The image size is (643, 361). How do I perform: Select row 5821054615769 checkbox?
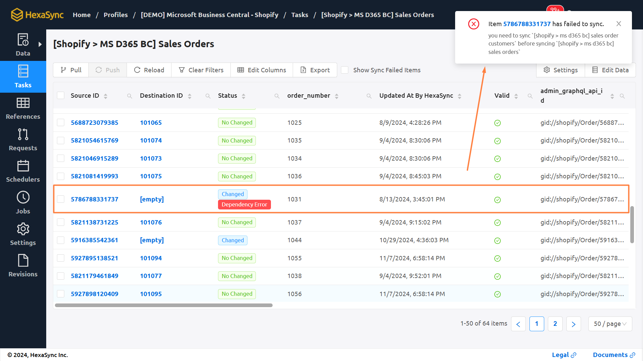[61, 140]
